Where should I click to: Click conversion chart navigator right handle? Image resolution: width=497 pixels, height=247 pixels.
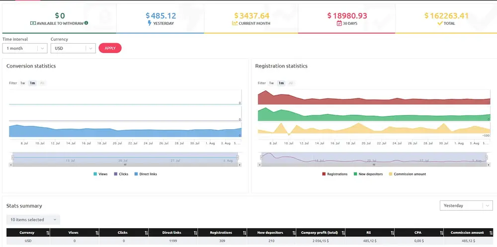point(238,157)
